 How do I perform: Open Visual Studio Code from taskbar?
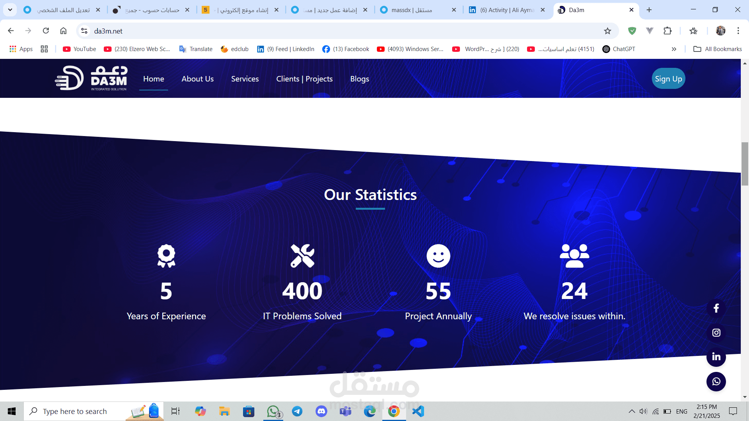(x=418, y=411)
